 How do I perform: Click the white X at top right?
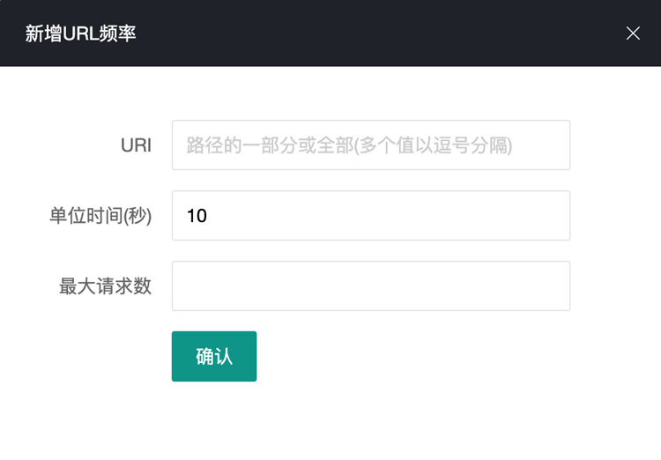[x=633, y=33]
